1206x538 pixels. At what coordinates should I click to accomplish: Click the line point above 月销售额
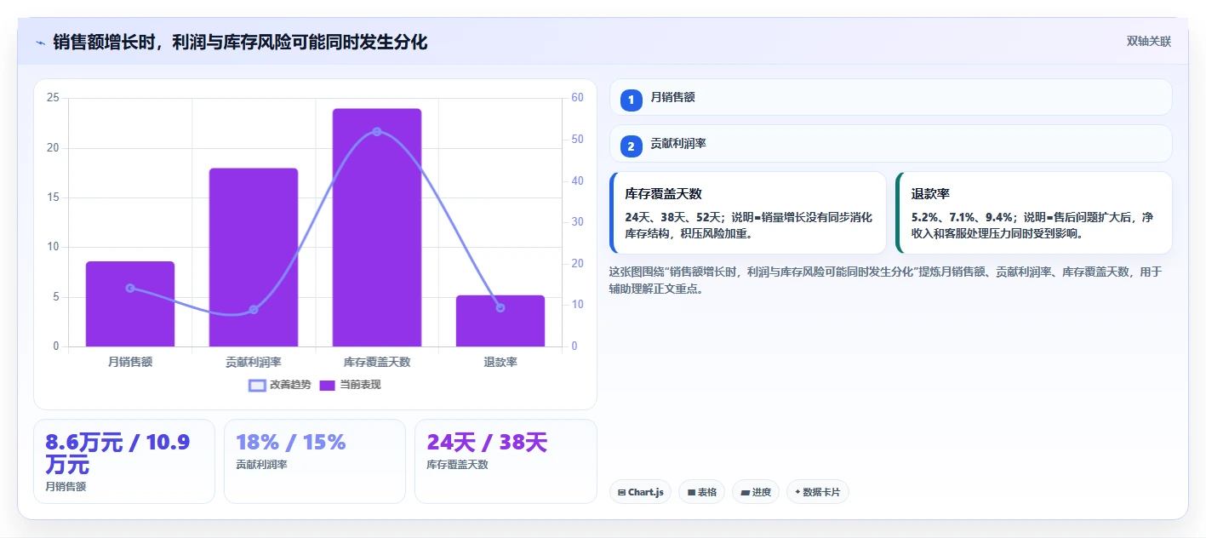pyautogui.click(x=130, y=288)
